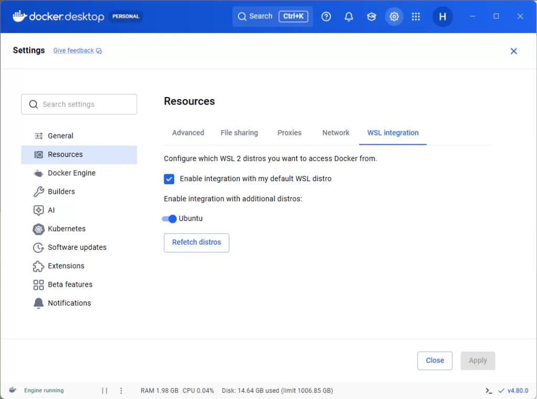
Task: Click the v4.80.0 version link
Action: [518, 391]
